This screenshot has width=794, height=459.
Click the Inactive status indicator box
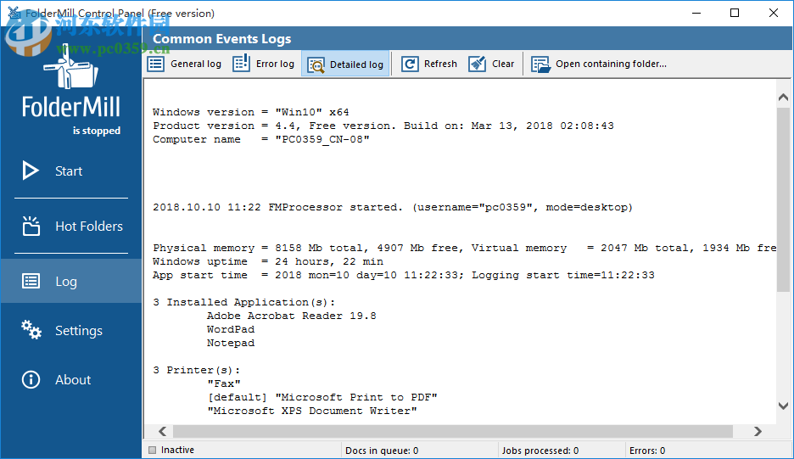tap(153, 450)
